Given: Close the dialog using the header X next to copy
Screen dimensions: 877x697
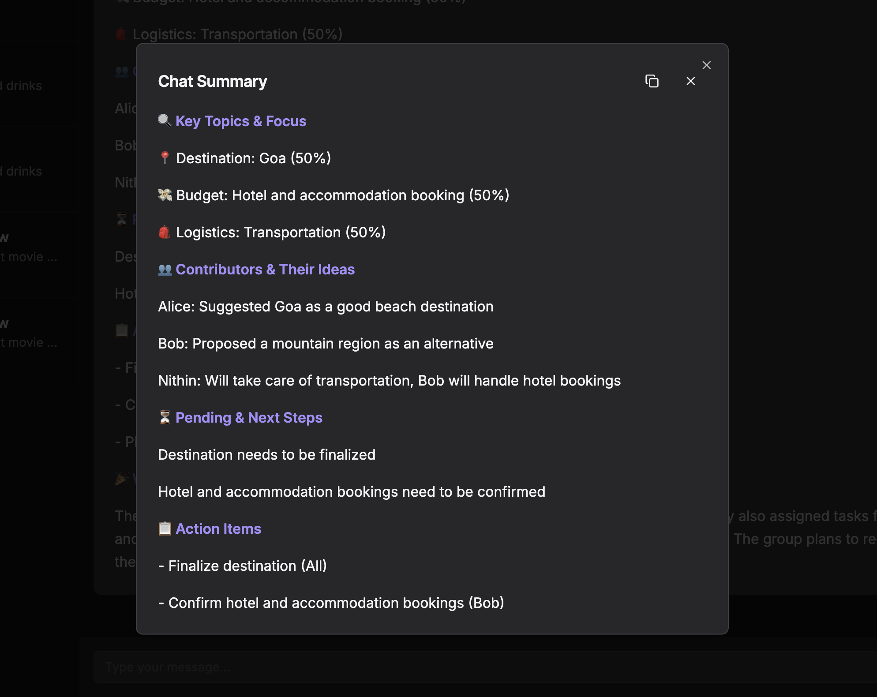Looking at the screenshot, I should coord(690,81).
